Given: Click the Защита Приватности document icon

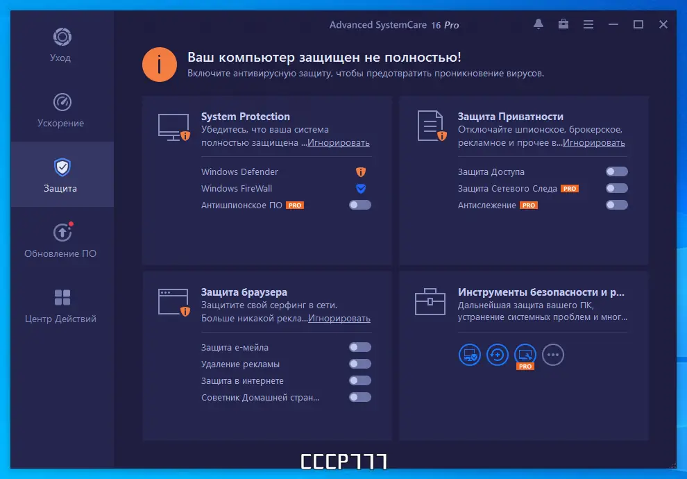Looking at the screenshot, I should (432, 126).
